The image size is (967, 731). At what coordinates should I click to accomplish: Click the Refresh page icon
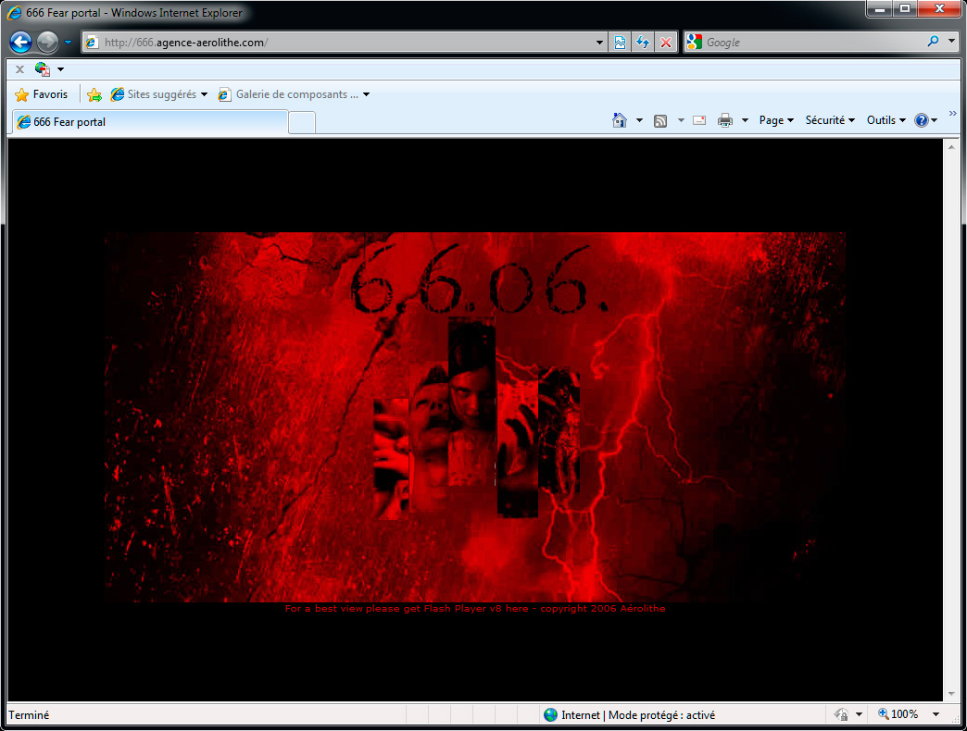pos(642,43)
